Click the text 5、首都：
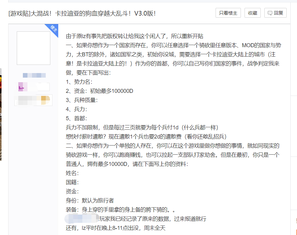 (76, 118)
